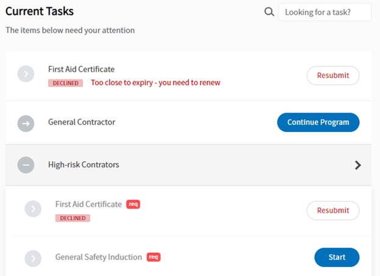
Task: Click the circular chevron icon beside top First Aid Certificate
Action: (26, 74)
